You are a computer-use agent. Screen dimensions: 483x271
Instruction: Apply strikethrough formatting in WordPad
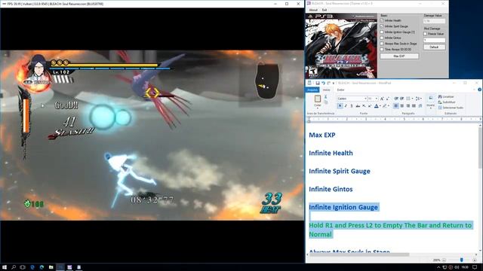click(x=358, y=105)
